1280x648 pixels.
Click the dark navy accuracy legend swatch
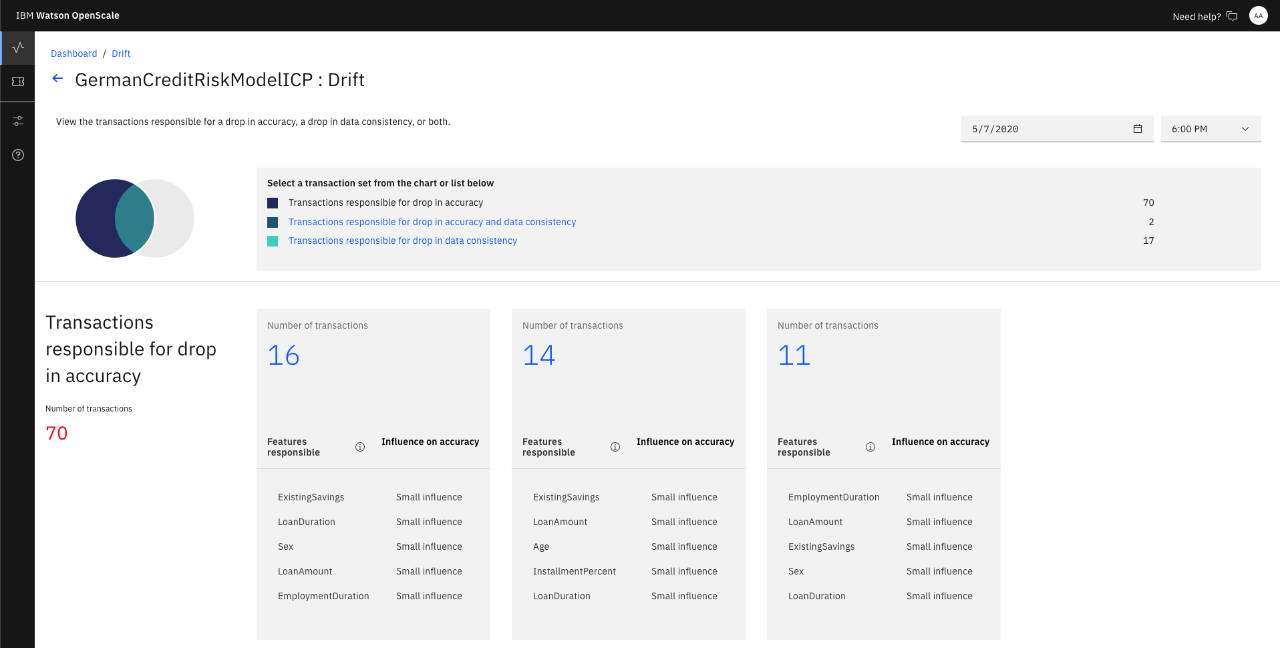(x=273, y=203)
